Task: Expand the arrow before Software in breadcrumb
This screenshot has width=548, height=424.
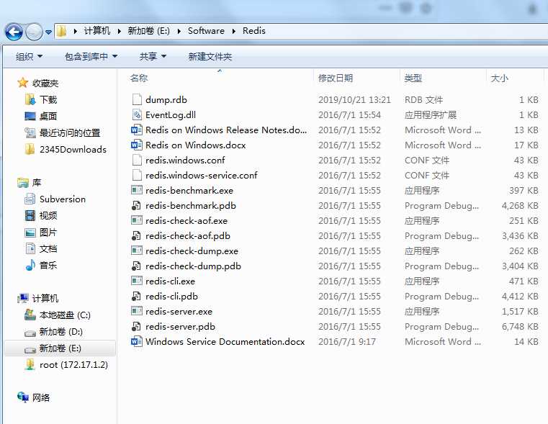Action: [179, 32]
